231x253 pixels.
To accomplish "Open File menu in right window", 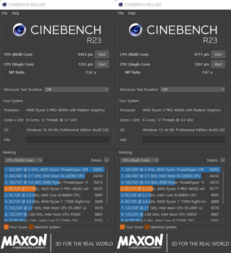I will pos(121,13).
